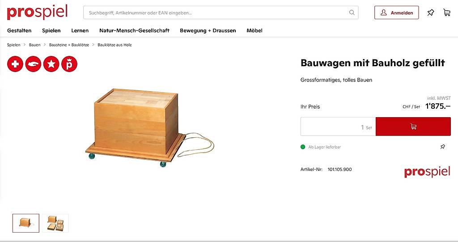Click the star badge icon
The height and width of the screenshot is (242, 458).
[x=51, y=64]
